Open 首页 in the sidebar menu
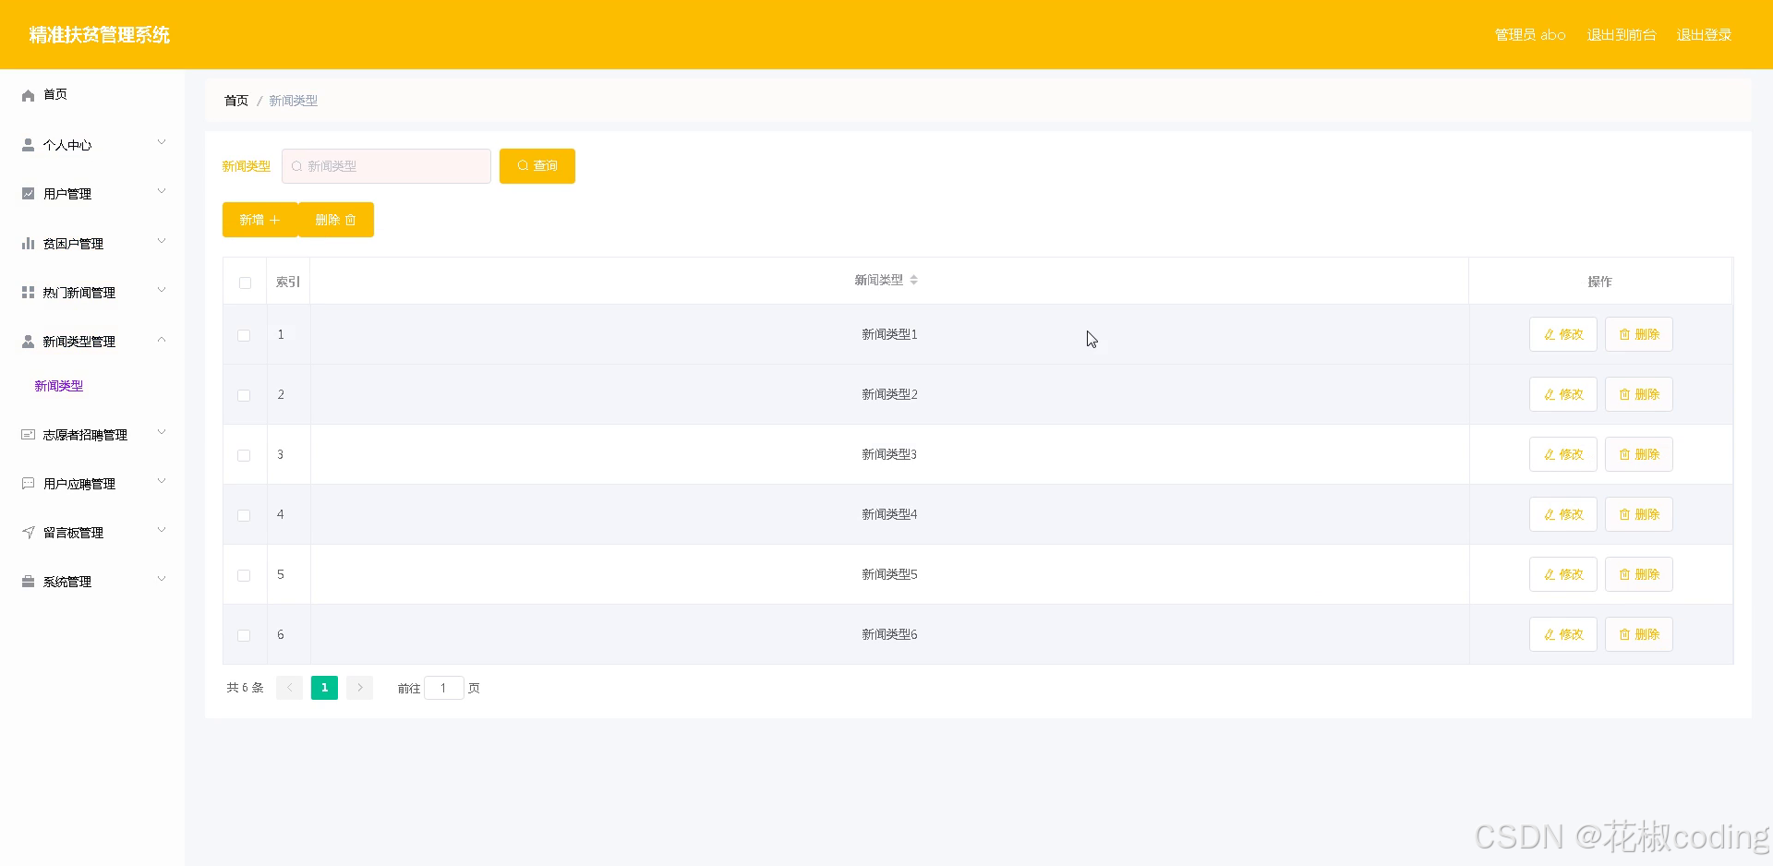Viewport: 1773px width, 866px height. click(x=92, y=95)
